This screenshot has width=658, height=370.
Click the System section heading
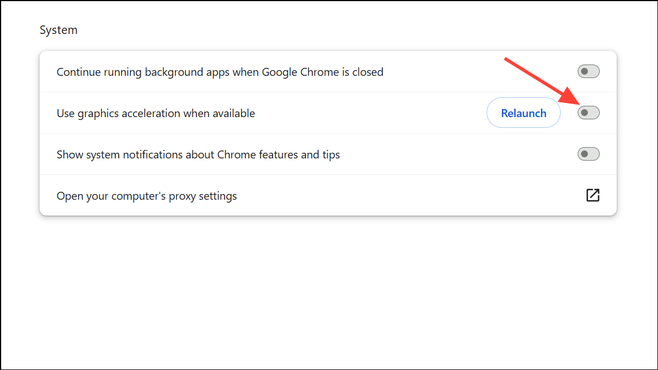pos(58,29)
